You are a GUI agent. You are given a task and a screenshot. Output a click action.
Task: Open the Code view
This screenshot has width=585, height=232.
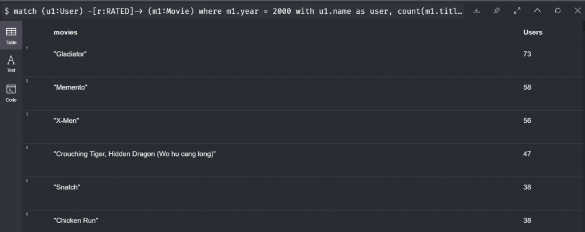tap(11, 93)
